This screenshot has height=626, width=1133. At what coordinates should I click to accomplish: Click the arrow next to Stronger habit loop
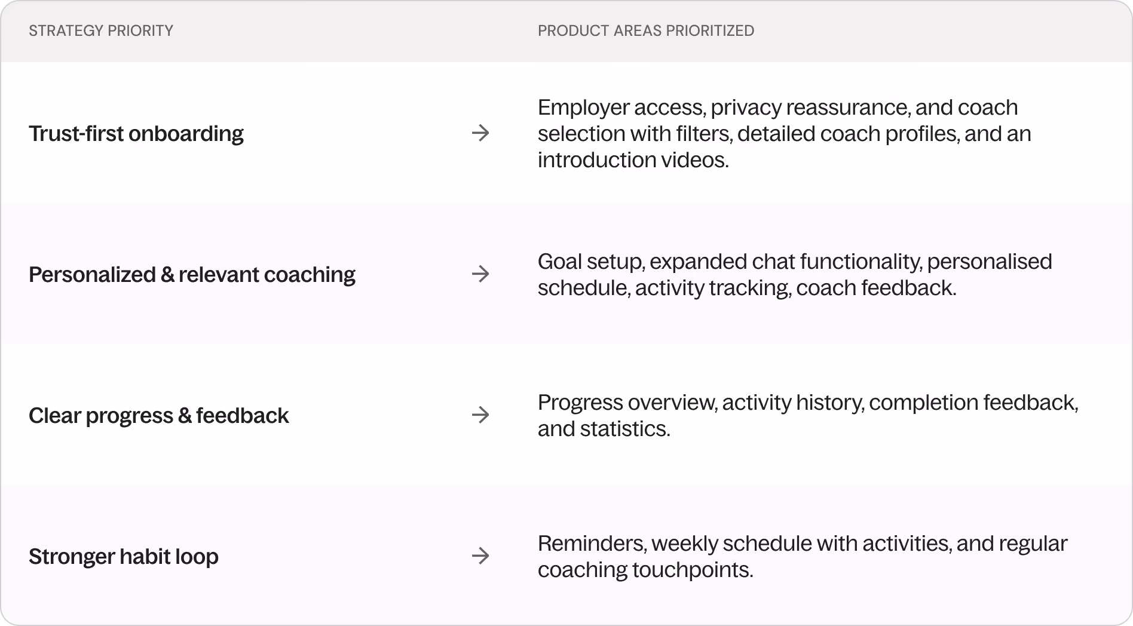point(480,556)
